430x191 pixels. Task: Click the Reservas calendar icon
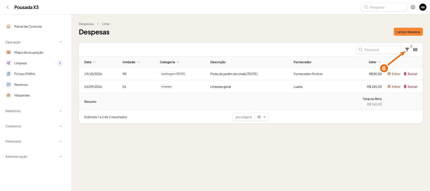9,85
